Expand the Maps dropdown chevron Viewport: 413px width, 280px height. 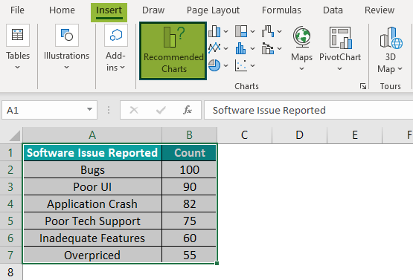(302, 69)
